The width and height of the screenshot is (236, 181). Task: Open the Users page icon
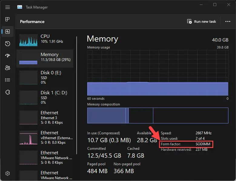click(x=8, y=68)
